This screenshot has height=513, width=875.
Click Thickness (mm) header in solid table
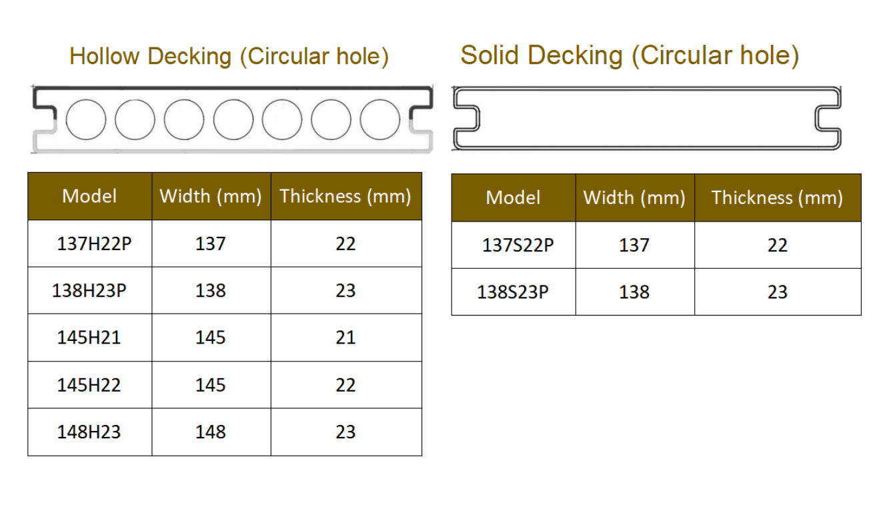(x=778, y=197)
